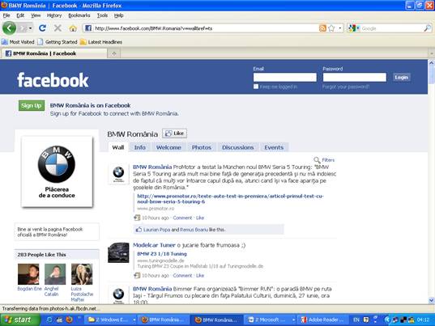
Task: Click the Modelcar Tuner name link
Action: pos(154,245)
